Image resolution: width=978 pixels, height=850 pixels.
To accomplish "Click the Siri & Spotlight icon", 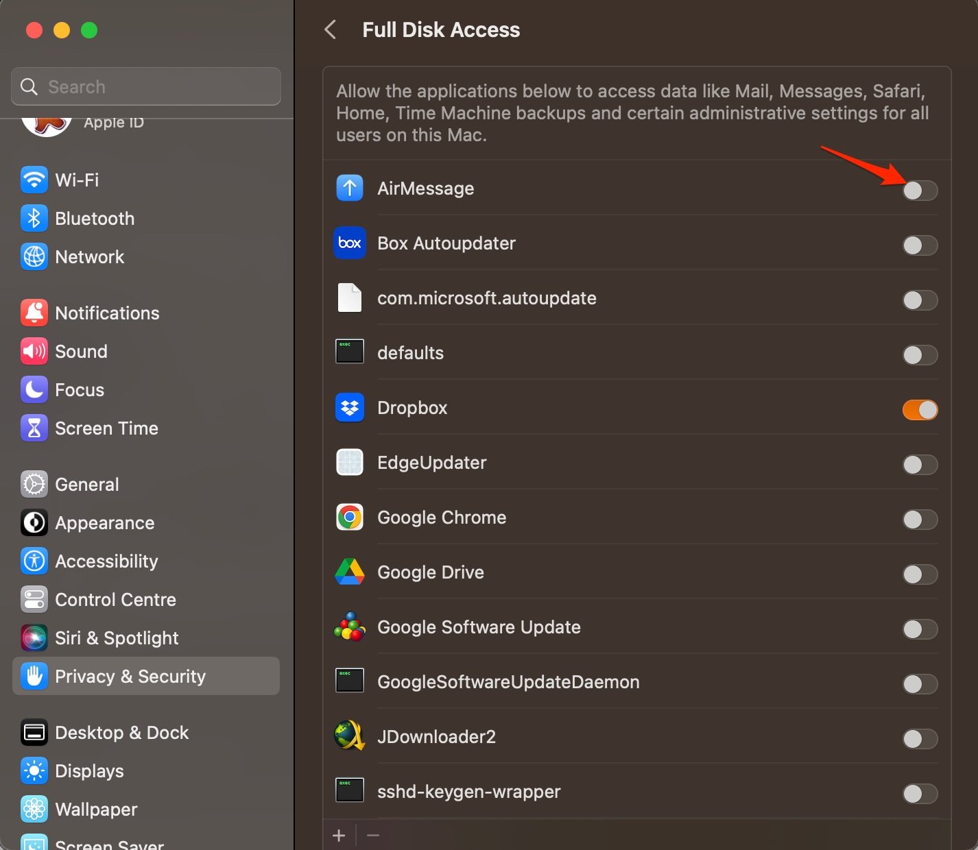I will [x=34, y=638].
